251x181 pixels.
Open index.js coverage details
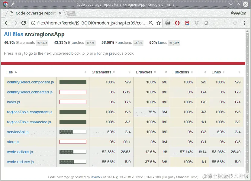click(x=14, y=102)
